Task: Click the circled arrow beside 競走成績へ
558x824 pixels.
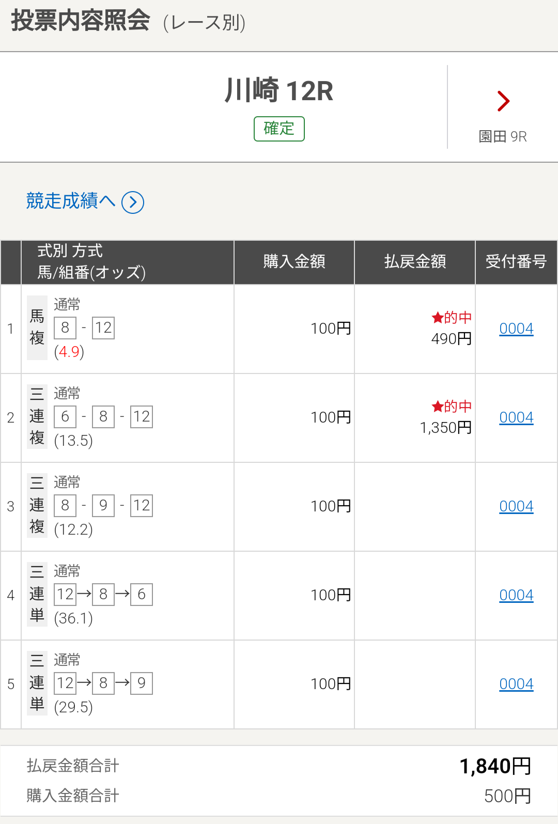Action: (x=133, y=202)
